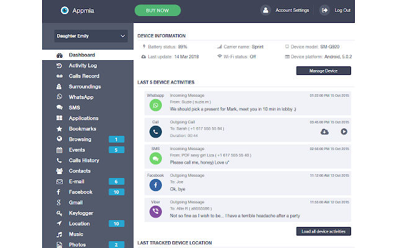Click the green WhatsApp activity icon

point(156,105)
